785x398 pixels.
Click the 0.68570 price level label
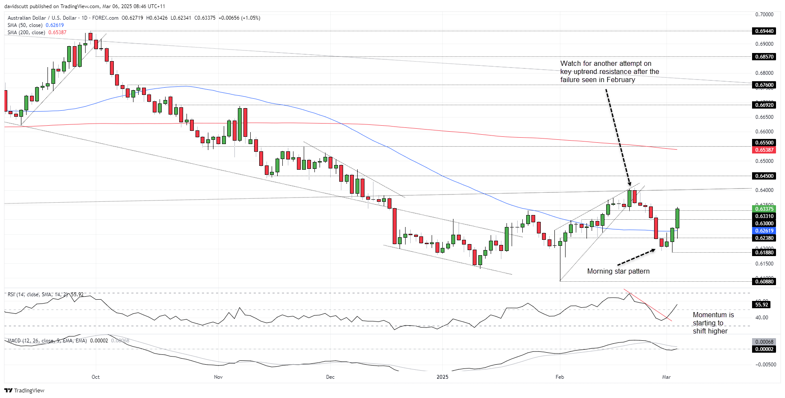pyautogui.click(x=764, y=56)
